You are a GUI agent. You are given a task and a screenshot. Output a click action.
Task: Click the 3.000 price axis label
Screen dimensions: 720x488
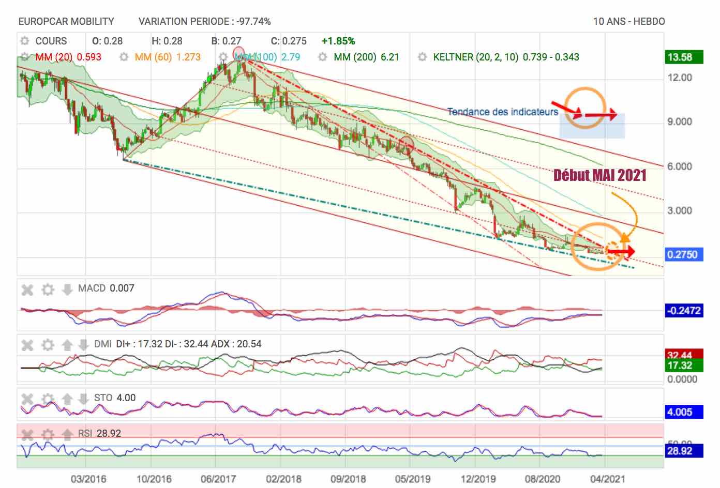tap(680, 210)
